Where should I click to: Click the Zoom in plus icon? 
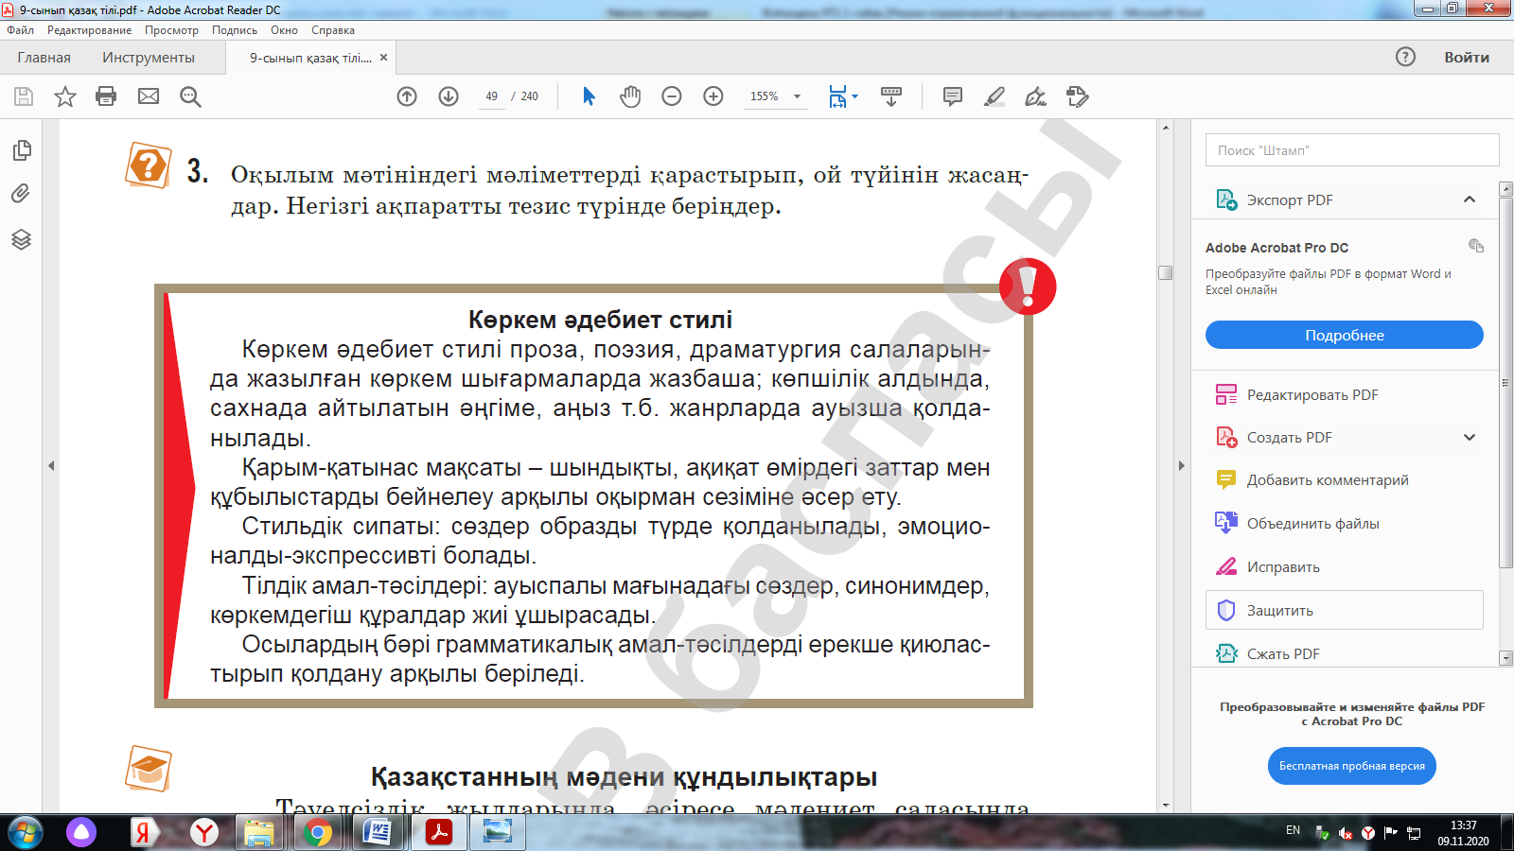click(713, 96)
